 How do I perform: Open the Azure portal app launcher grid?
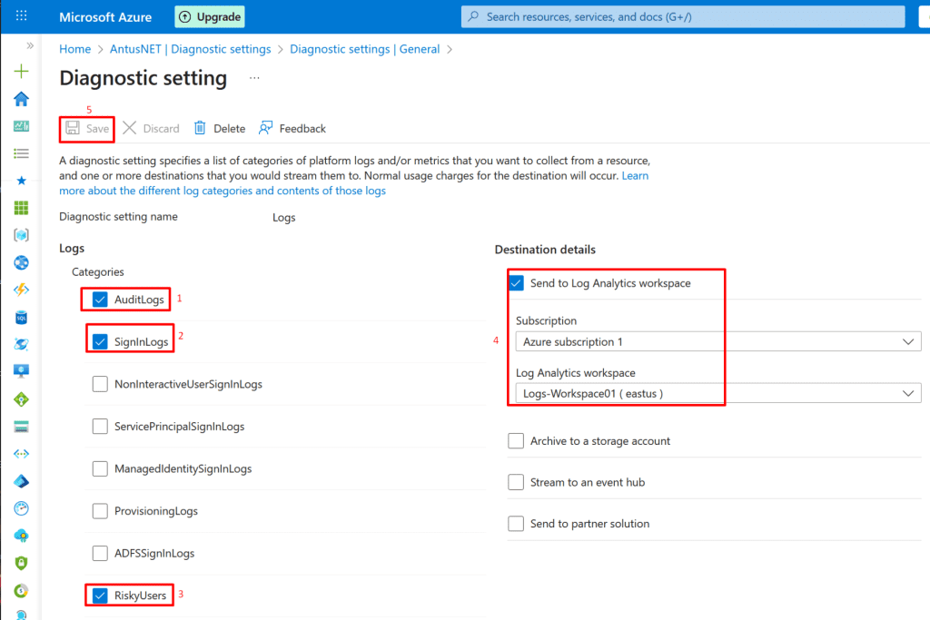tap(22, 16)
